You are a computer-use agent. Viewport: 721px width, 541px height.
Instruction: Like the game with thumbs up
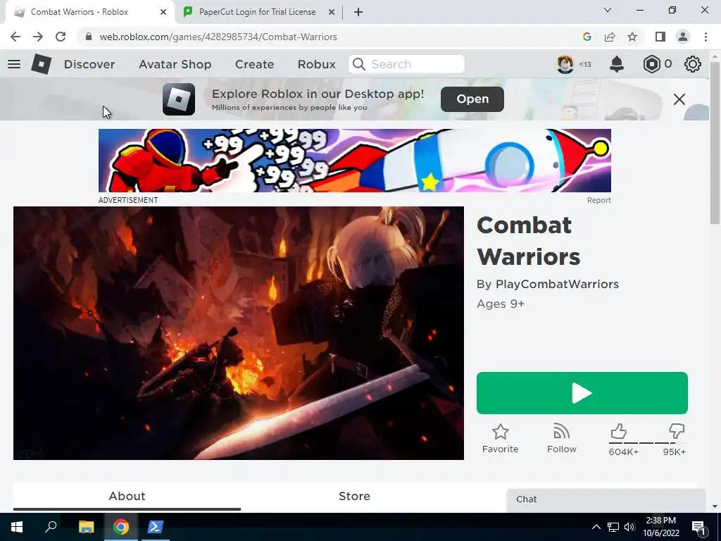point(618,431)
